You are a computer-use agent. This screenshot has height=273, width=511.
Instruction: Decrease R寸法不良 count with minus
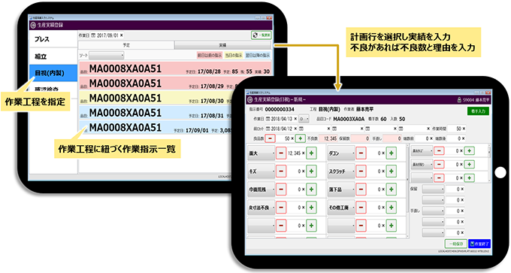tap(281, 208)
